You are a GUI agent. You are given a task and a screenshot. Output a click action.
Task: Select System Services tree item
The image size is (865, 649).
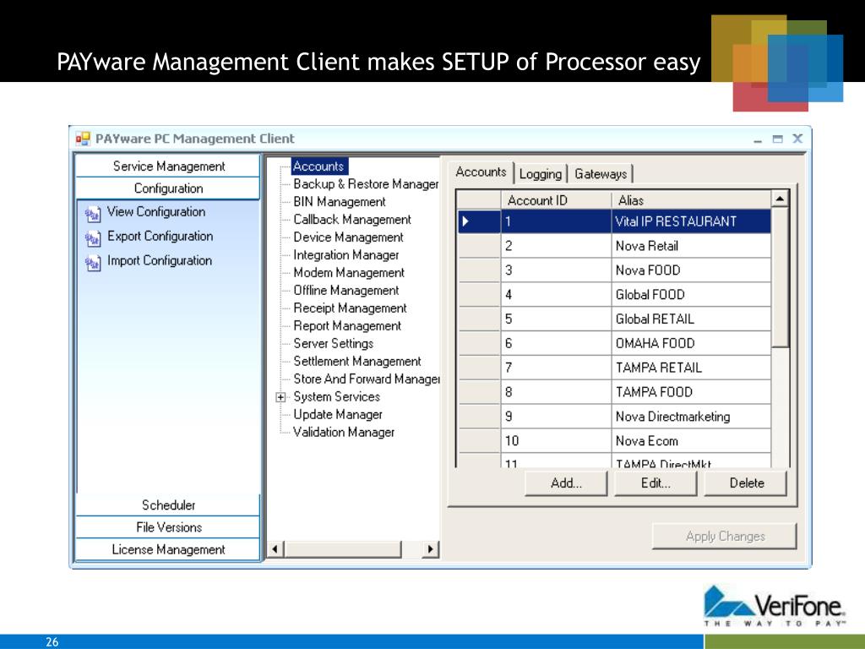coord(336,396)
